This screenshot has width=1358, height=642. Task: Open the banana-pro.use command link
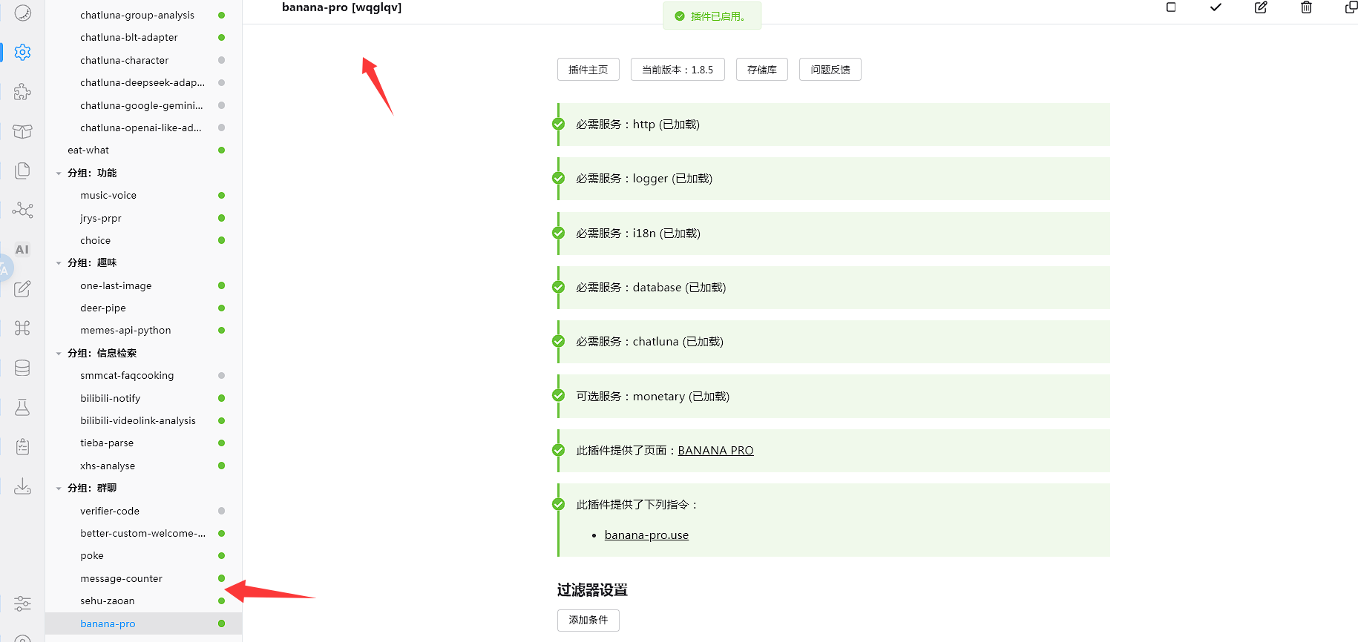646,535
